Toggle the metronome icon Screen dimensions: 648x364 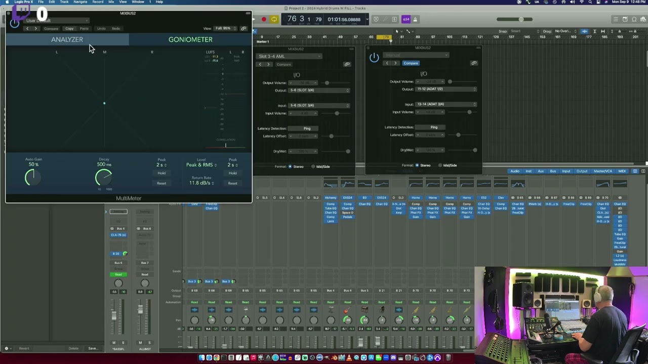(x=415, y=19)
